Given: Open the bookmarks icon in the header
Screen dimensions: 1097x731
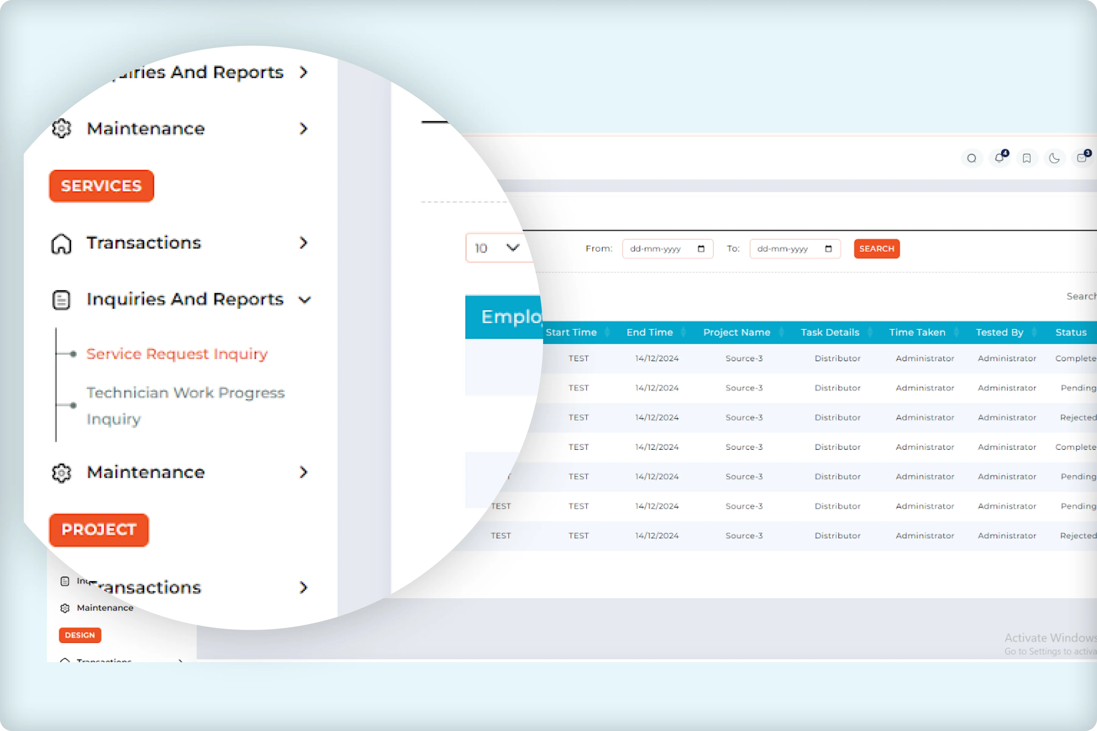Looking at the screenshot, I should (x=1027, y=158).
